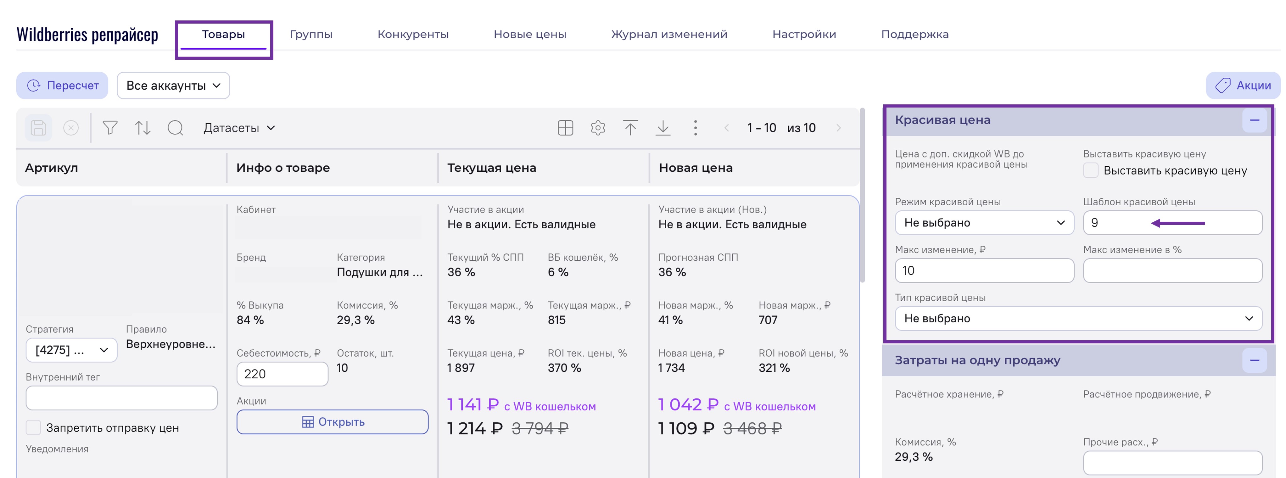Collapse the 'Красивая цена' panel
The image size is (1286, 478).
(1254, 120)
